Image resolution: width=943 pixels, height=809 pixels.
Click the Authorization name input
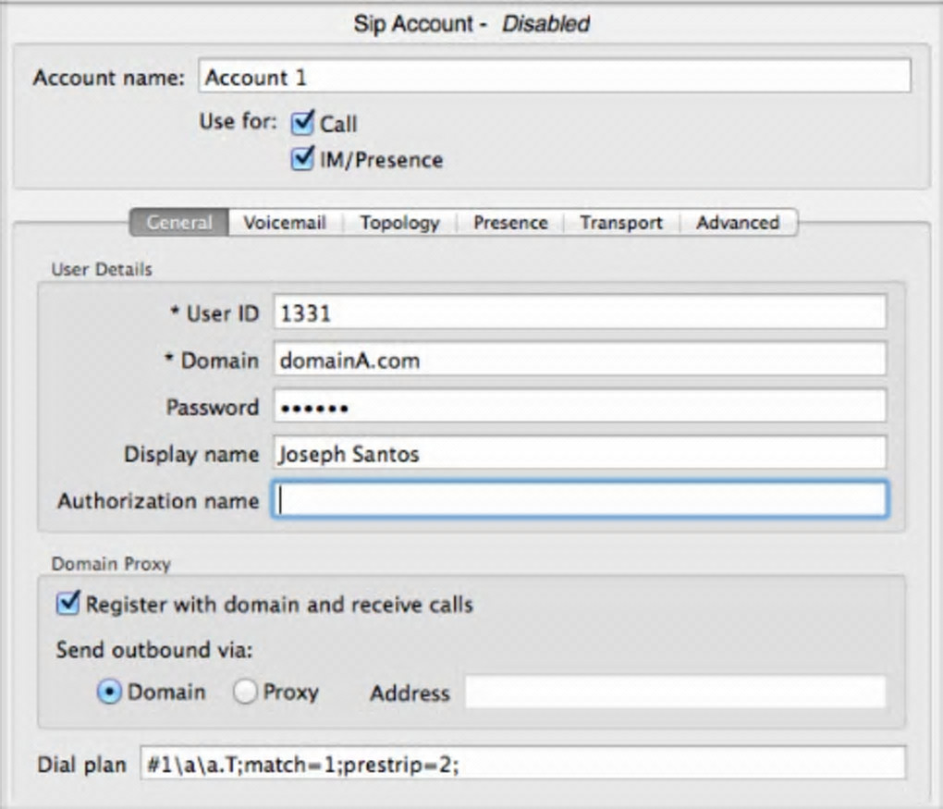tap(580, 500)
